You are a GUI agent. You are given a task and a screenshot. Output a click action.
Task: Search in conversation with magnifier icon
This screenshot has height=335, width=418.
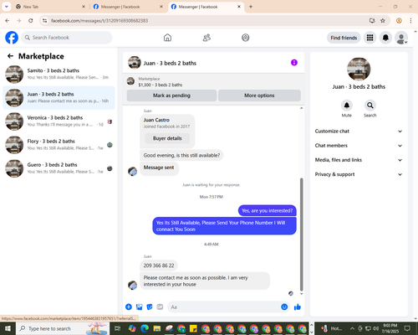[370, 106]
